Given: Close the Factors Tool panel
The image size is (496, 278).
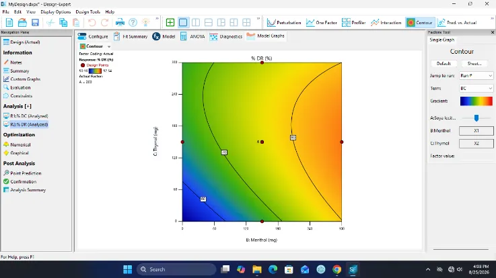Looking at the screenshot, I should [493, 32].
